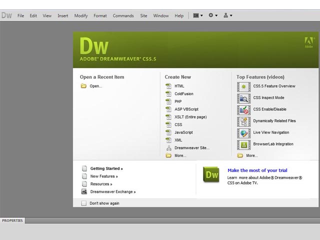
Task: Expand the Site dropdown icon in the toolbar
Action: click(x=228, y=15)
